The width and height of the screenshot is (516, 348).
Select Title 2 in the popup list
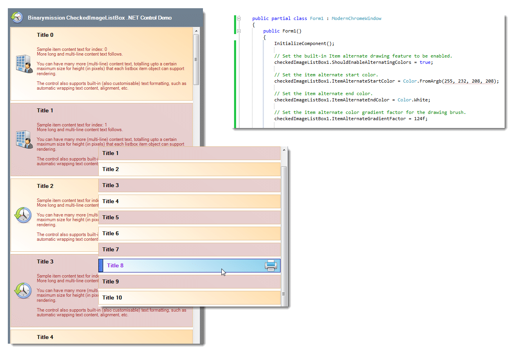click(189, 169)
